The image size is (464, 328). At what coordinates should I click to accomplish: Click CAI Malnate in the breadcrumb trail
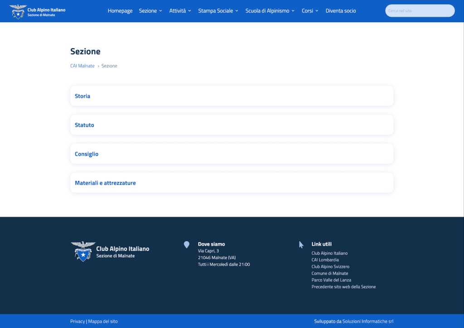click(82, 66)
